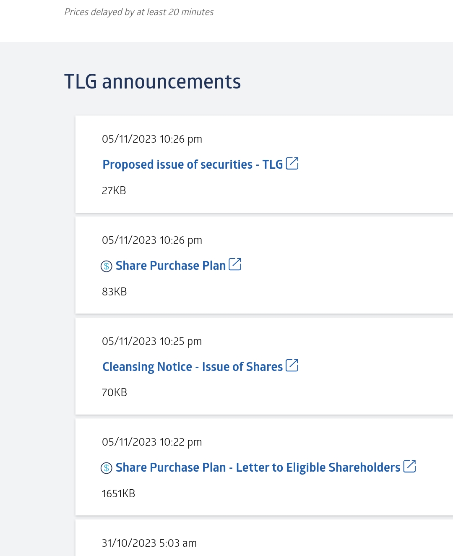
Task: Click the Prices delayed by 20 minutes note
Action: (x=139, y=12)
